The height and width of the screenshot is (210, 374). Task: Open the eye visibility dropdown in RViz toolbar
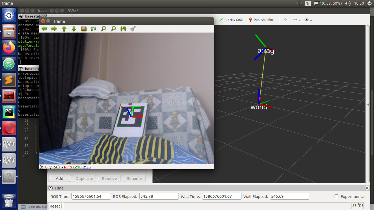pyautogui.click(x=311, y=20)
